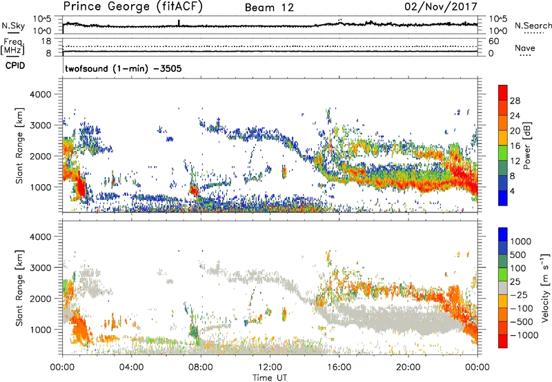Screen dimensions: 552x382
Task: Click the 16:00 time tick label
Action: coord(339,368)
